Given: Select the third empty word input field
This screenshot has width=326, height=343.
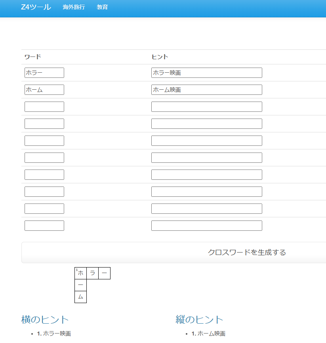Looking at the screenshot, I should tap(44, 106).
